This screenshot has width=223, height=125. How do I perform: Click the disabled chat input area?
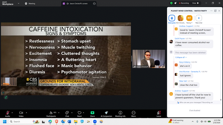(x=195, y=110)
